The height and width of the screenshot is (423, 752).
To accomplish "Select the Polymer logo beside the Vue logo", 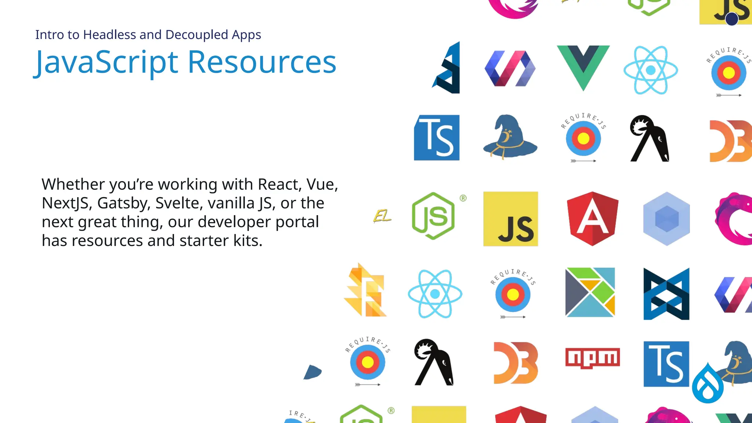I will click(x=510, y=68).
